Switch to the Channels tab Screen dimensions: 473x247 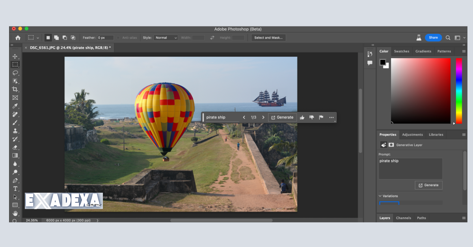[404, 218]
